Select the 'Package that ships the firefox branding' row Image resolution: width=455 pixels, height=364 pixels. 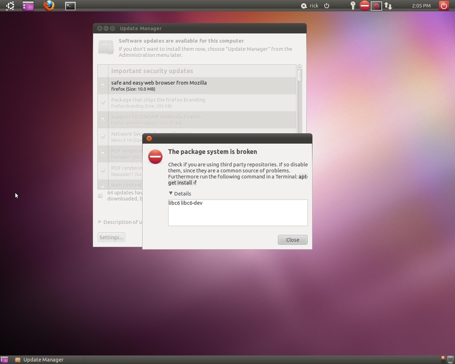coord(197,103)
